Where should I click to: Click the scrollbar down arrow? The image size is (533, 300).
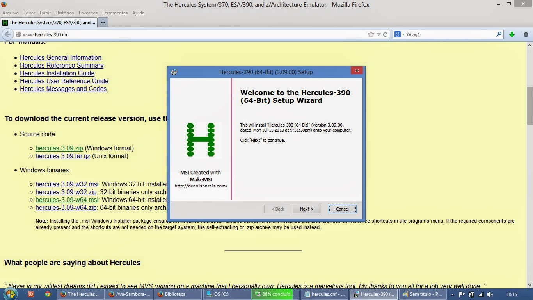529,284
